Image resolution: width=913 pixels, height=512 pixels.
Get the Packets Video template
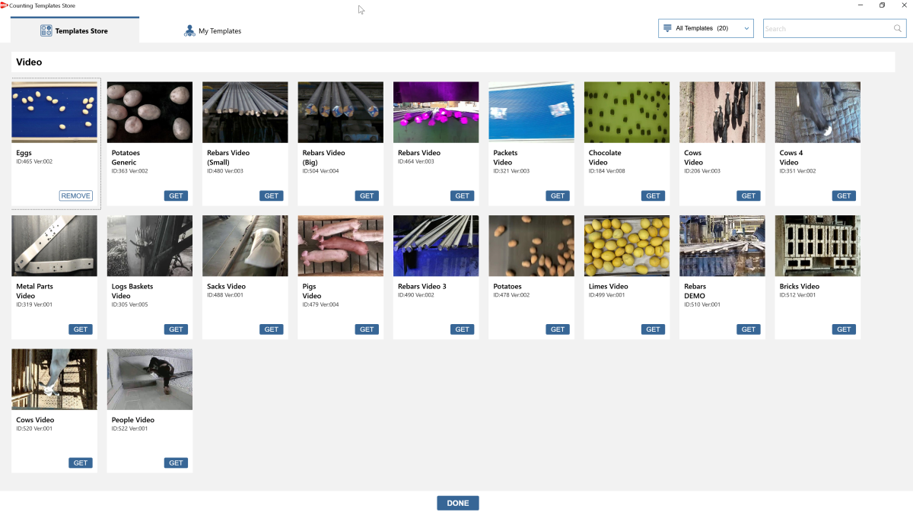pyautogui.click(x=558, y=196)
